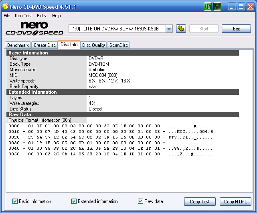Click the raw data row starting with 0040
The width and height of the screenshot is (257, 213).
(x=111, y=148)
